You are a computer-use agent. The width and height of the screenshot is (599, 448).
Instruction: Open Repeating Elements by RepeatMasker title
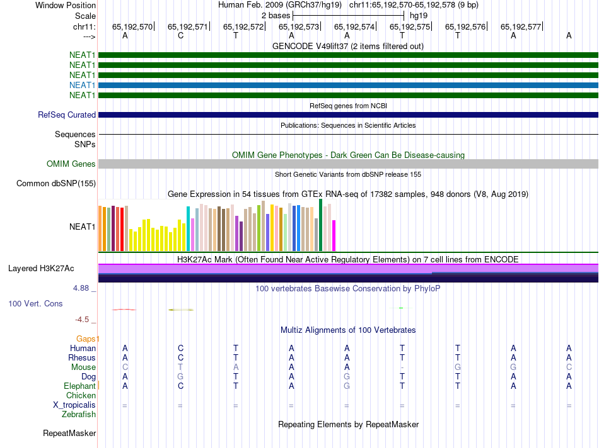point(348,425)
